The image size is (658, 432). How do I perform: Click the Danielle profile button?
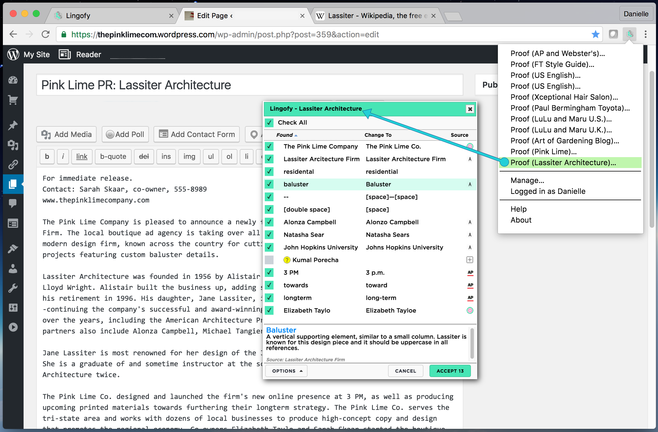click(x=636, y=14)
